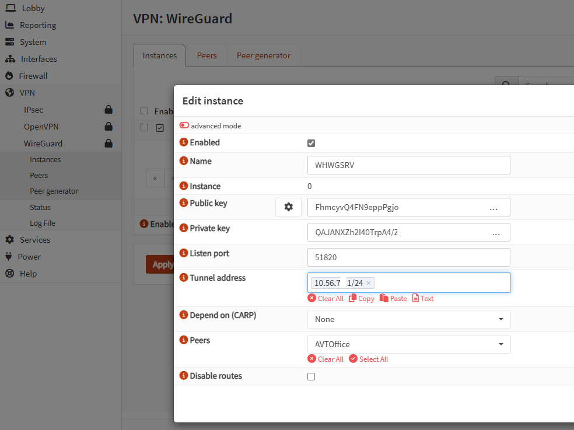The width and height of the screenshot is (574, 430).
Task: Uncheck the Enabled checkbox in dialog
Action: pos(311,143)
